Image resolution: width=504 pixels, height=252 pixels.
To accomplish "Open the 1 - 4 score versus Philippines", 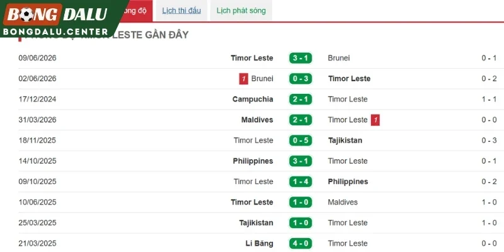I will [x=301, y=181].
